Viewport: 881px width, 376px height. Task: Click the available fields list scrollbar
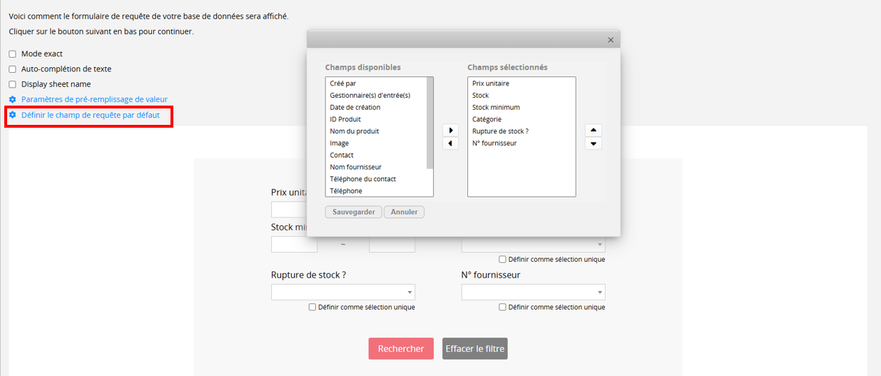tap(430, 123)
